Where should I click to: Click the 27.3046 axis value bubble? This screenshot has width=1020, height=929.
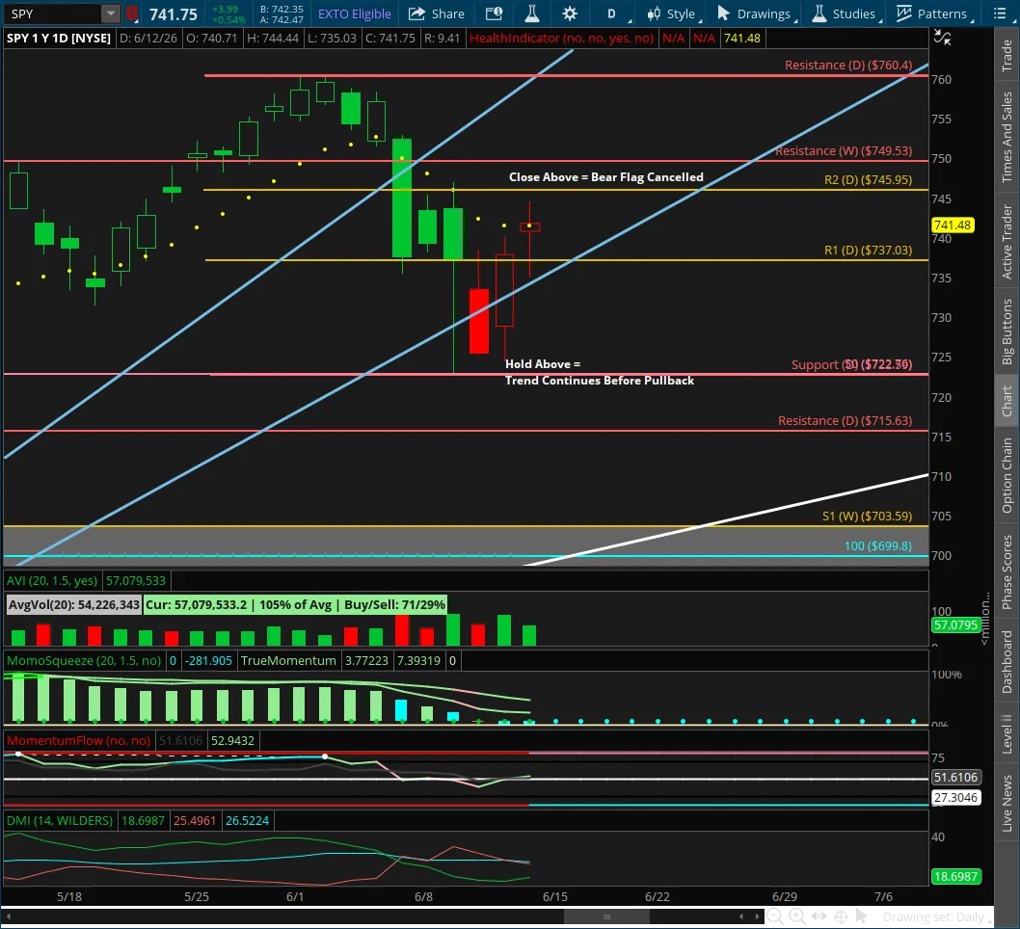[955, 797]
